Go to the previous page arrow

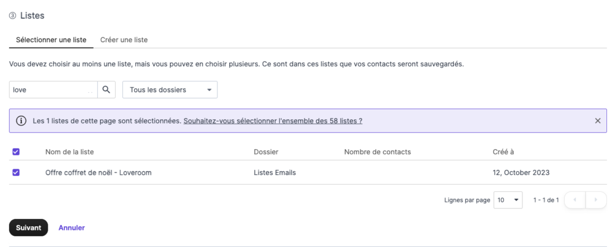pyautogui.click(x=575, y=200)
